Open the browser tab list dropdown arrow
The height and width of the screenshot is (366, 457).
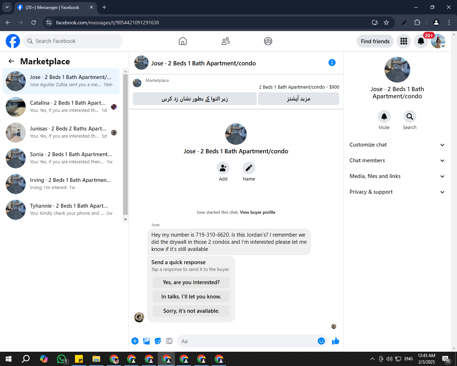pos(7,7)
